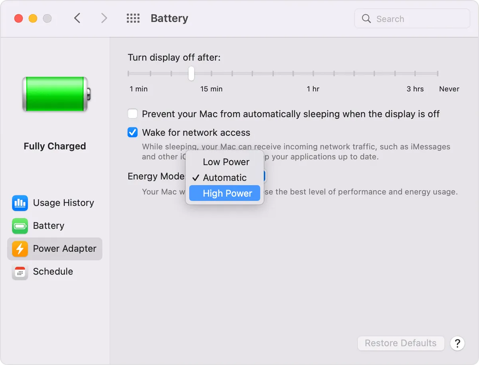Image resolution: width=479 pixels, height=365 pixels.
Task: Open the Battery section in the sidebar
Action: point(49,226)
